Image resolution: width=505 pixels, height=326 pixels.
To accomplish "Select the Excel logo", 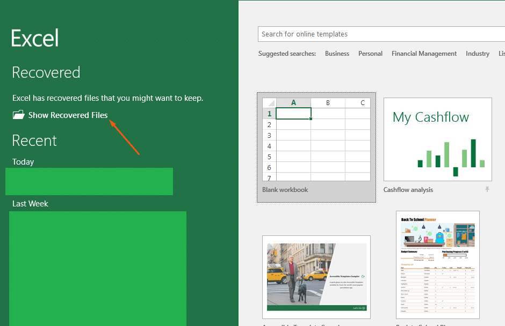I will (x=34, y=38).
